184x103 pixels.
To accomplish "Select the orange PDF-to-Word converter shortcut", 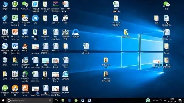I will (x=25, y=90).
